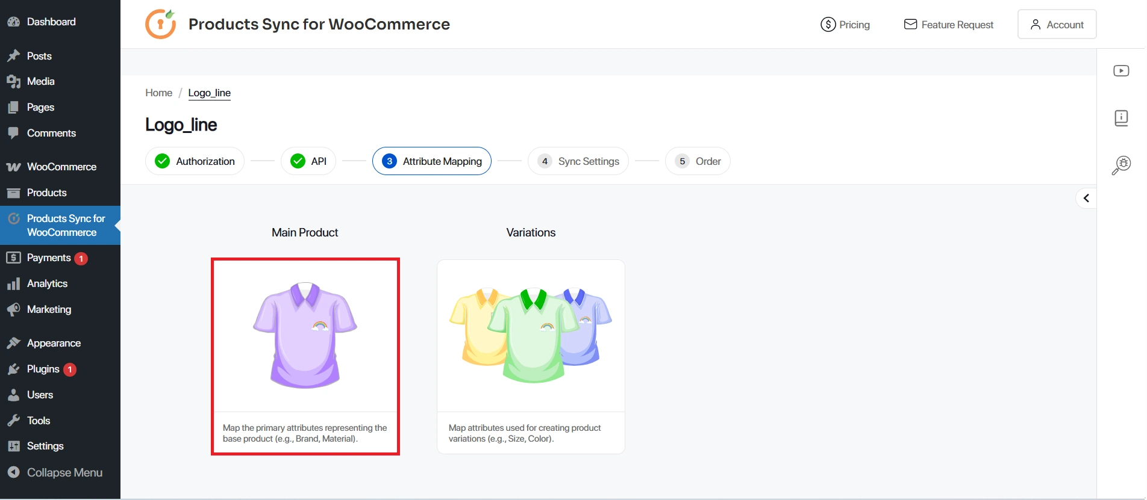1147x500 pixels.
Task: Select the Attribute Mapping step
Action: (x=432, y=161)
